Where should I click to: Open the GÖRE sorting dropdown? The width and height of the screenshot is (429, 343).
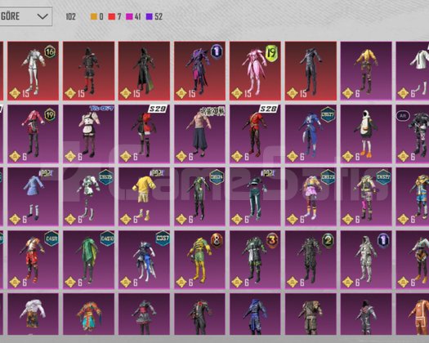(25, 16)
